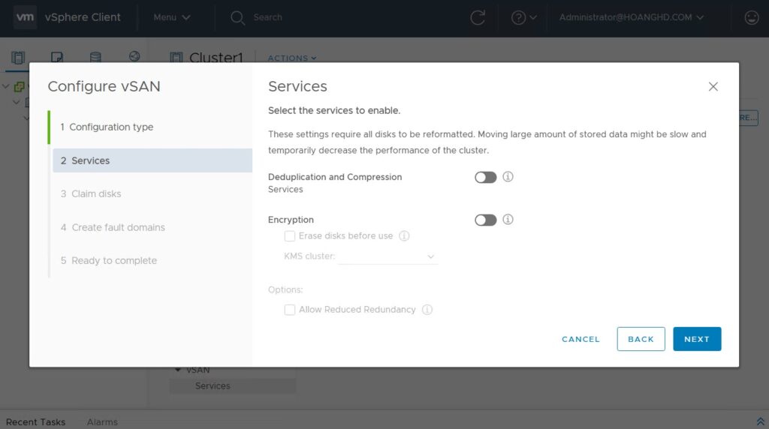
Task: Show info for Deduplication and Compression
Action: tap(508, 177)
